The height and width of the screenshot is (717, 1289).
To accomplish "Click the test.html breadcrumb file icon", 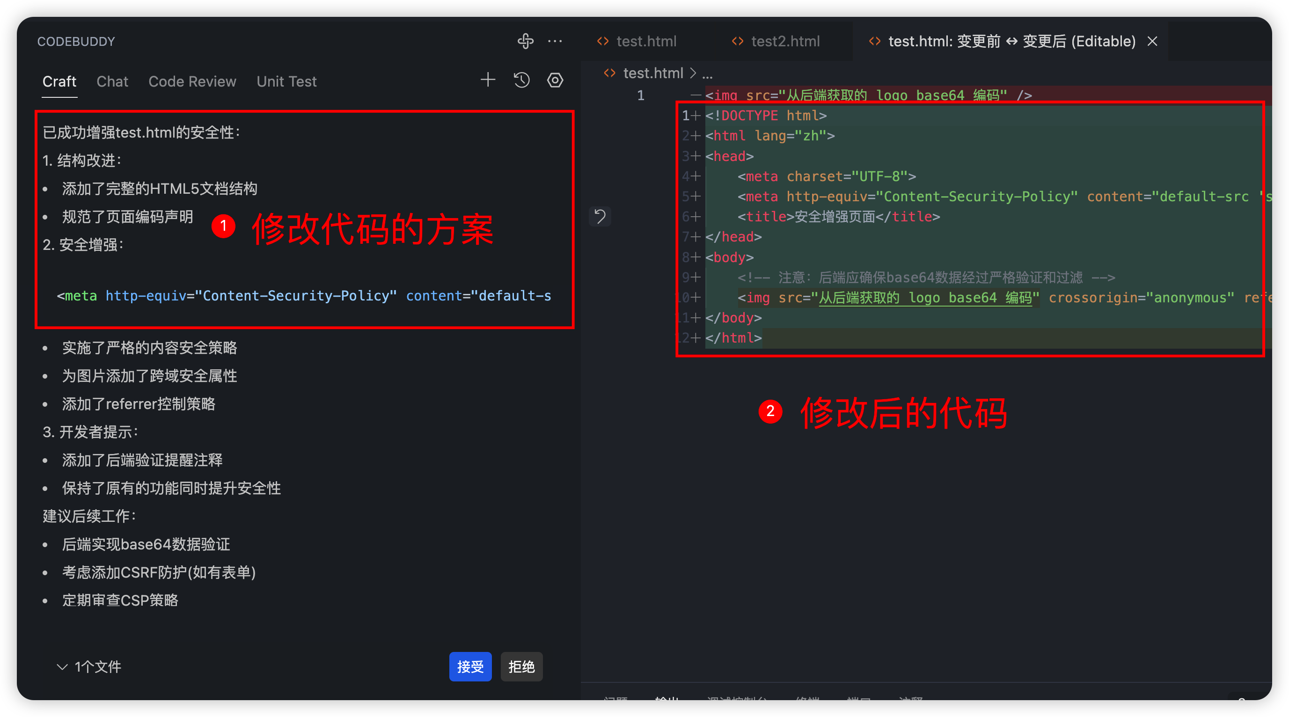I will point(609,73).
